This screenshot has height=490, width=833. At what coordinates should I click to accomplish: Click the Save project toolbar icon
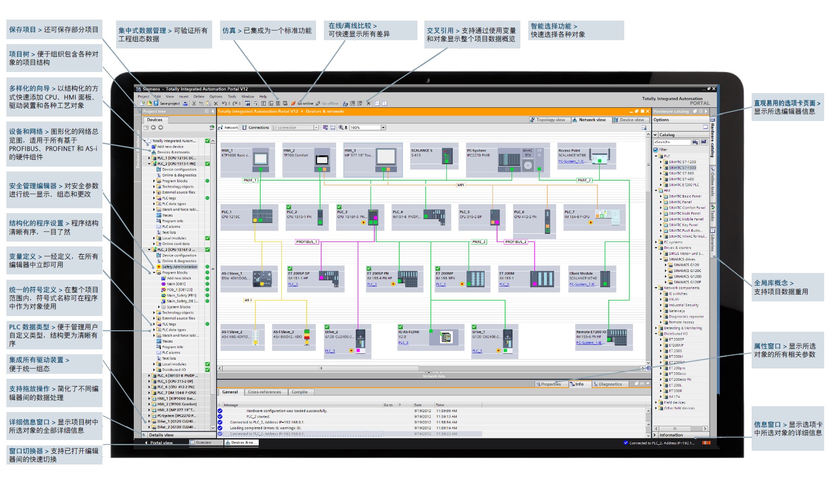coord(156,103)
